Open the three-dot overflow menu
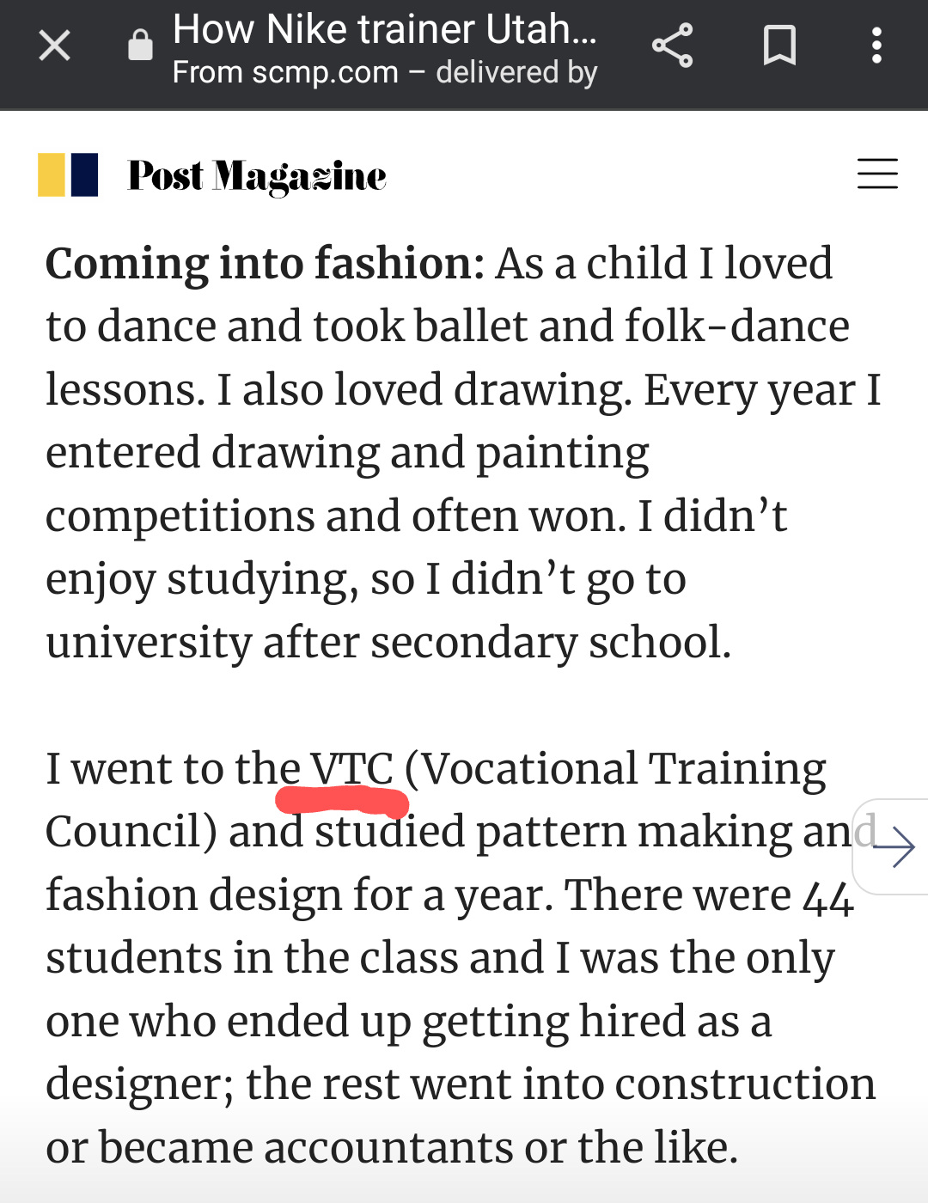This screenshot has height=1203, width=928. point(876,46)
